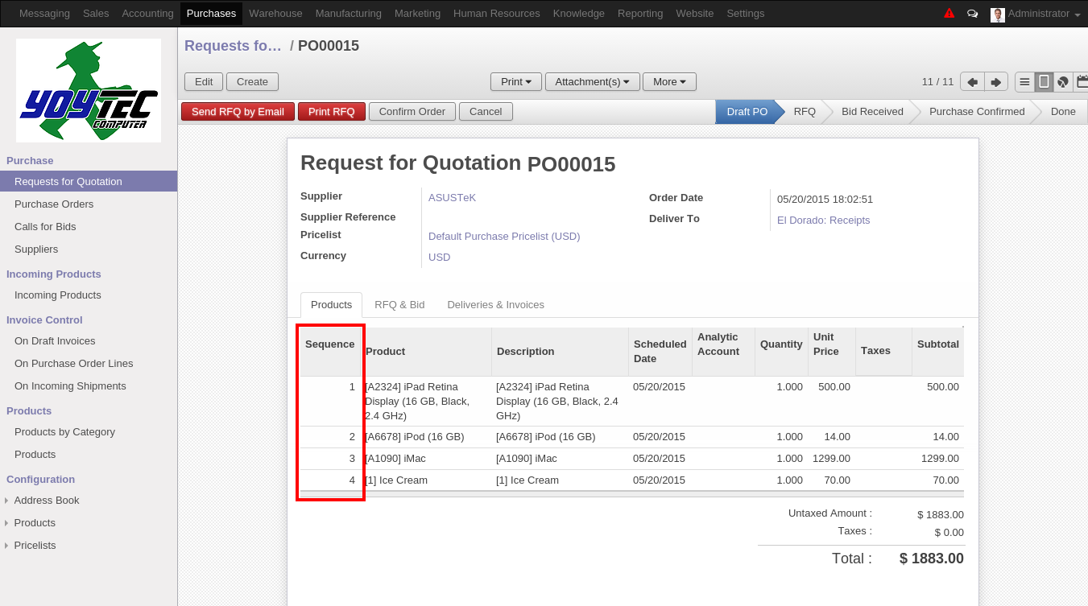
Task: Click the Bid Received status stage
Action: click(x=872, y=112)
